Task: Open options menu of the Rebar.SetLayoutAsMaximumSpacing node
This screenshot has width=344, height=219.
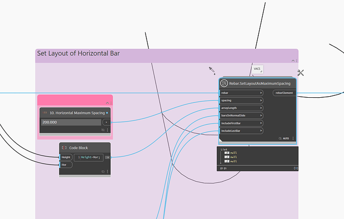Action: (293, 138)
